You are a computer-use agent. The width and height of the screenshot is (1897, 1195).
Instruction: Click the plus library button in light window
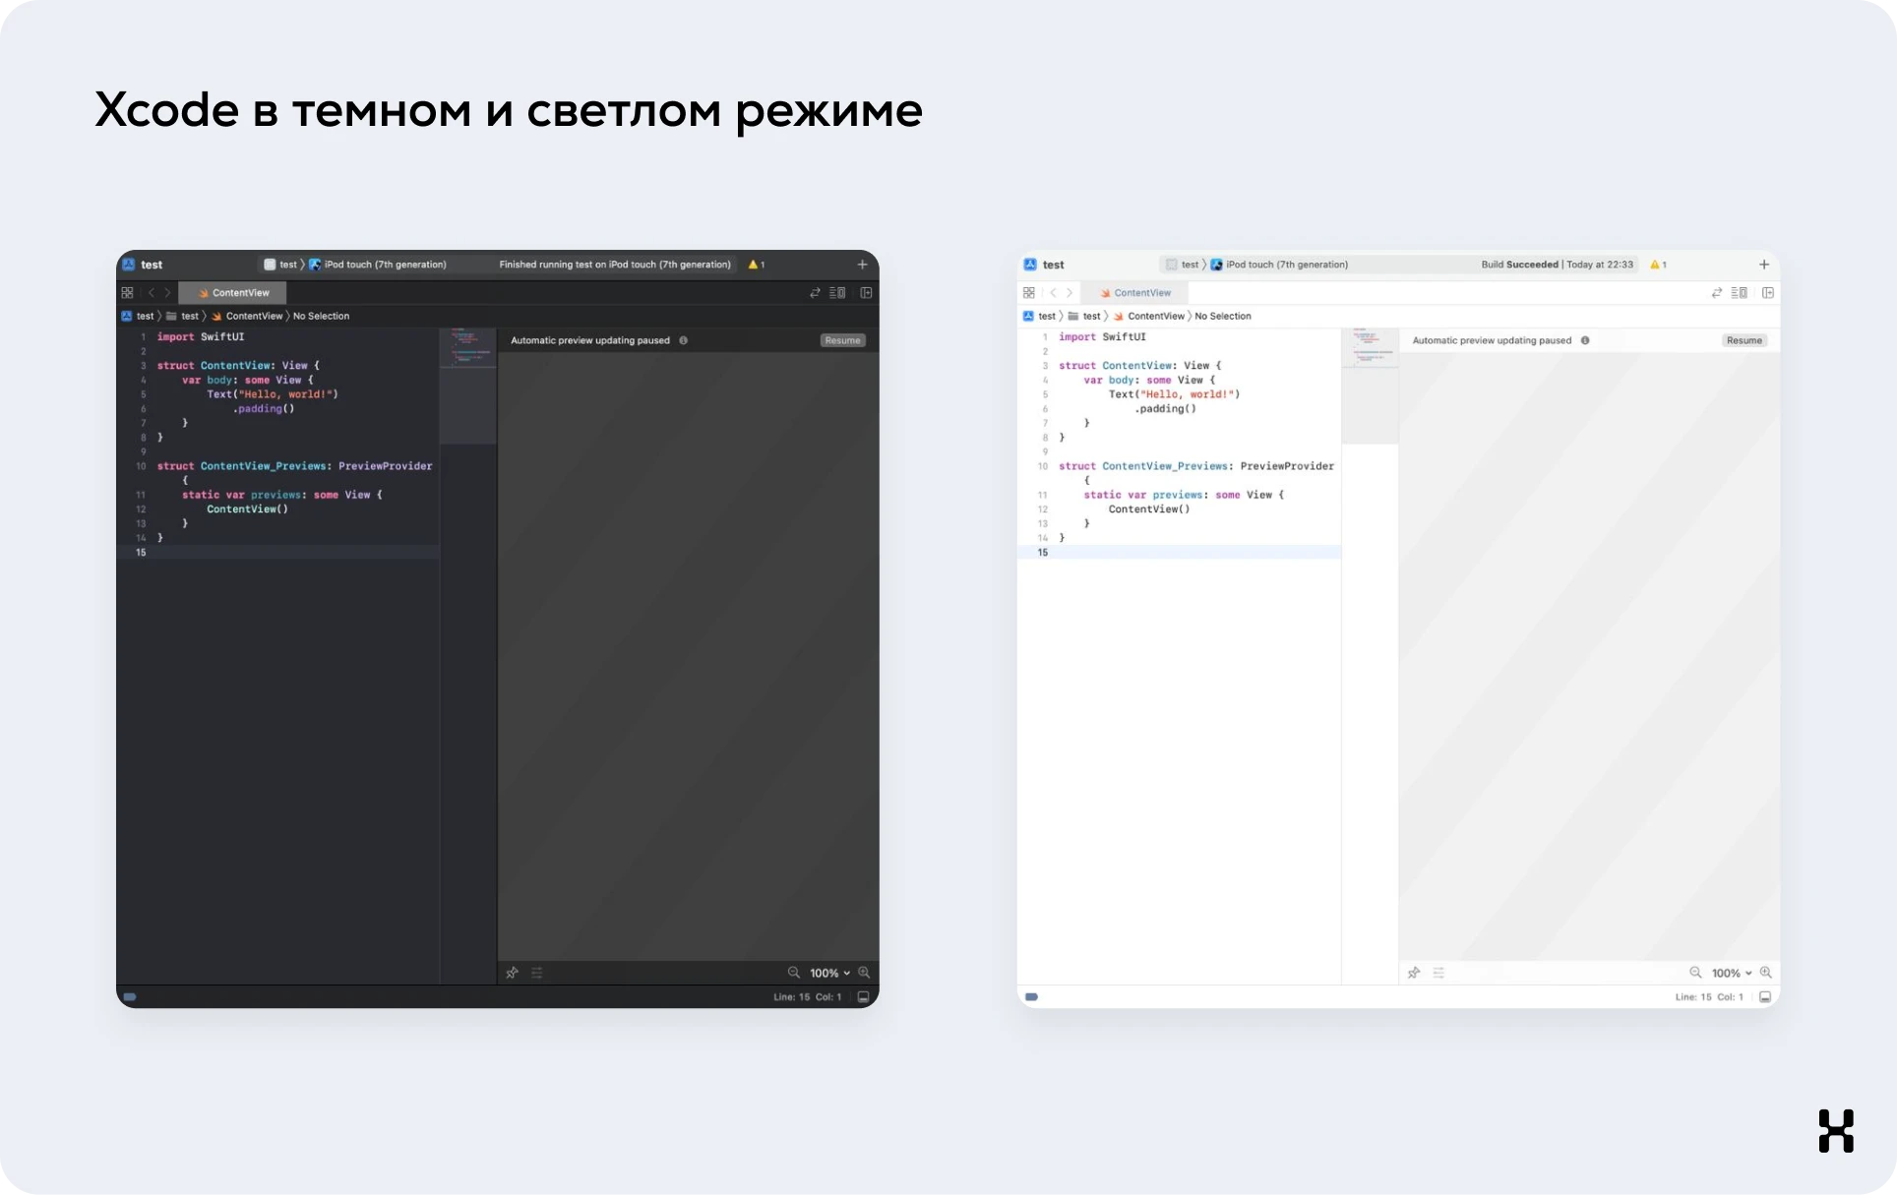point(1764,265)
